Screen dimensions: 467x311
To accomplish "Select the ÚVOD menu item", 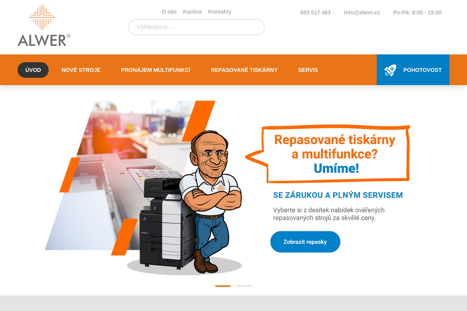I will click(33, 70).
